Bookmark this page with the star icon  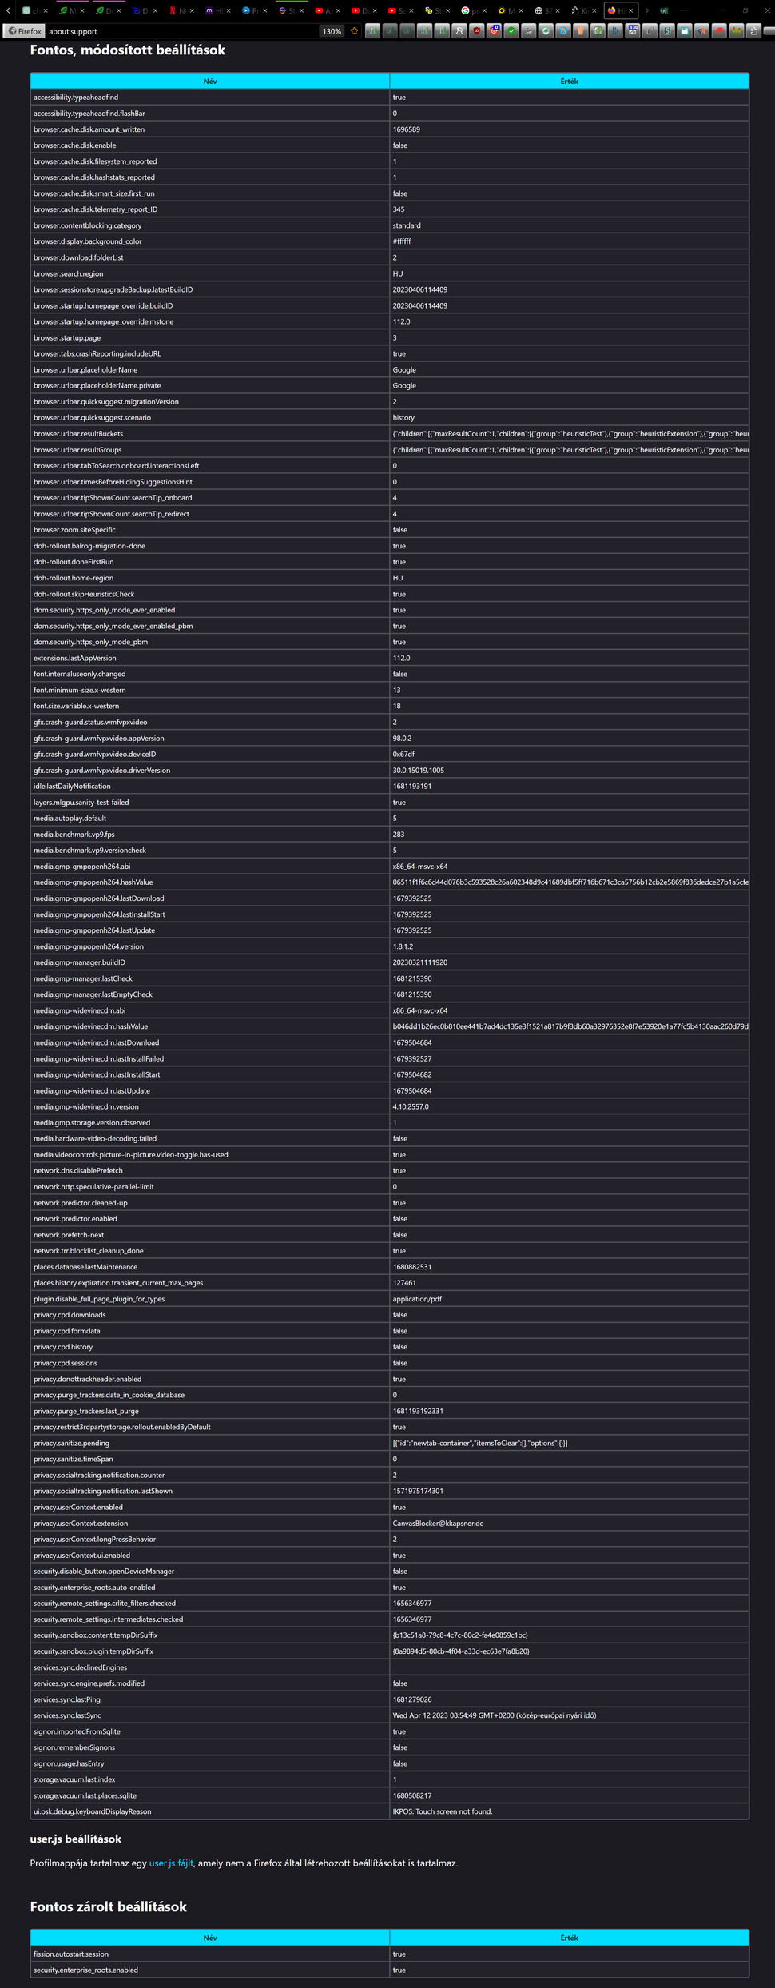coord(354,31)
